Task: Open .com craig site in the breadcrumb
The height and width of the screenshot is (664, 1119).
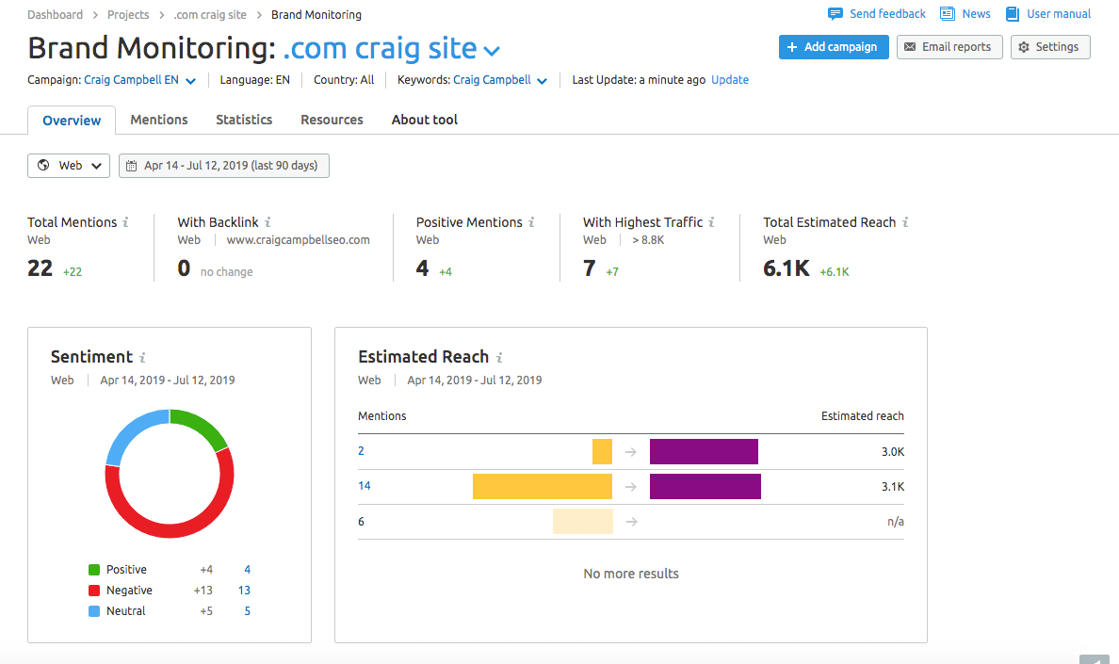Action: [x=210, y=14]
